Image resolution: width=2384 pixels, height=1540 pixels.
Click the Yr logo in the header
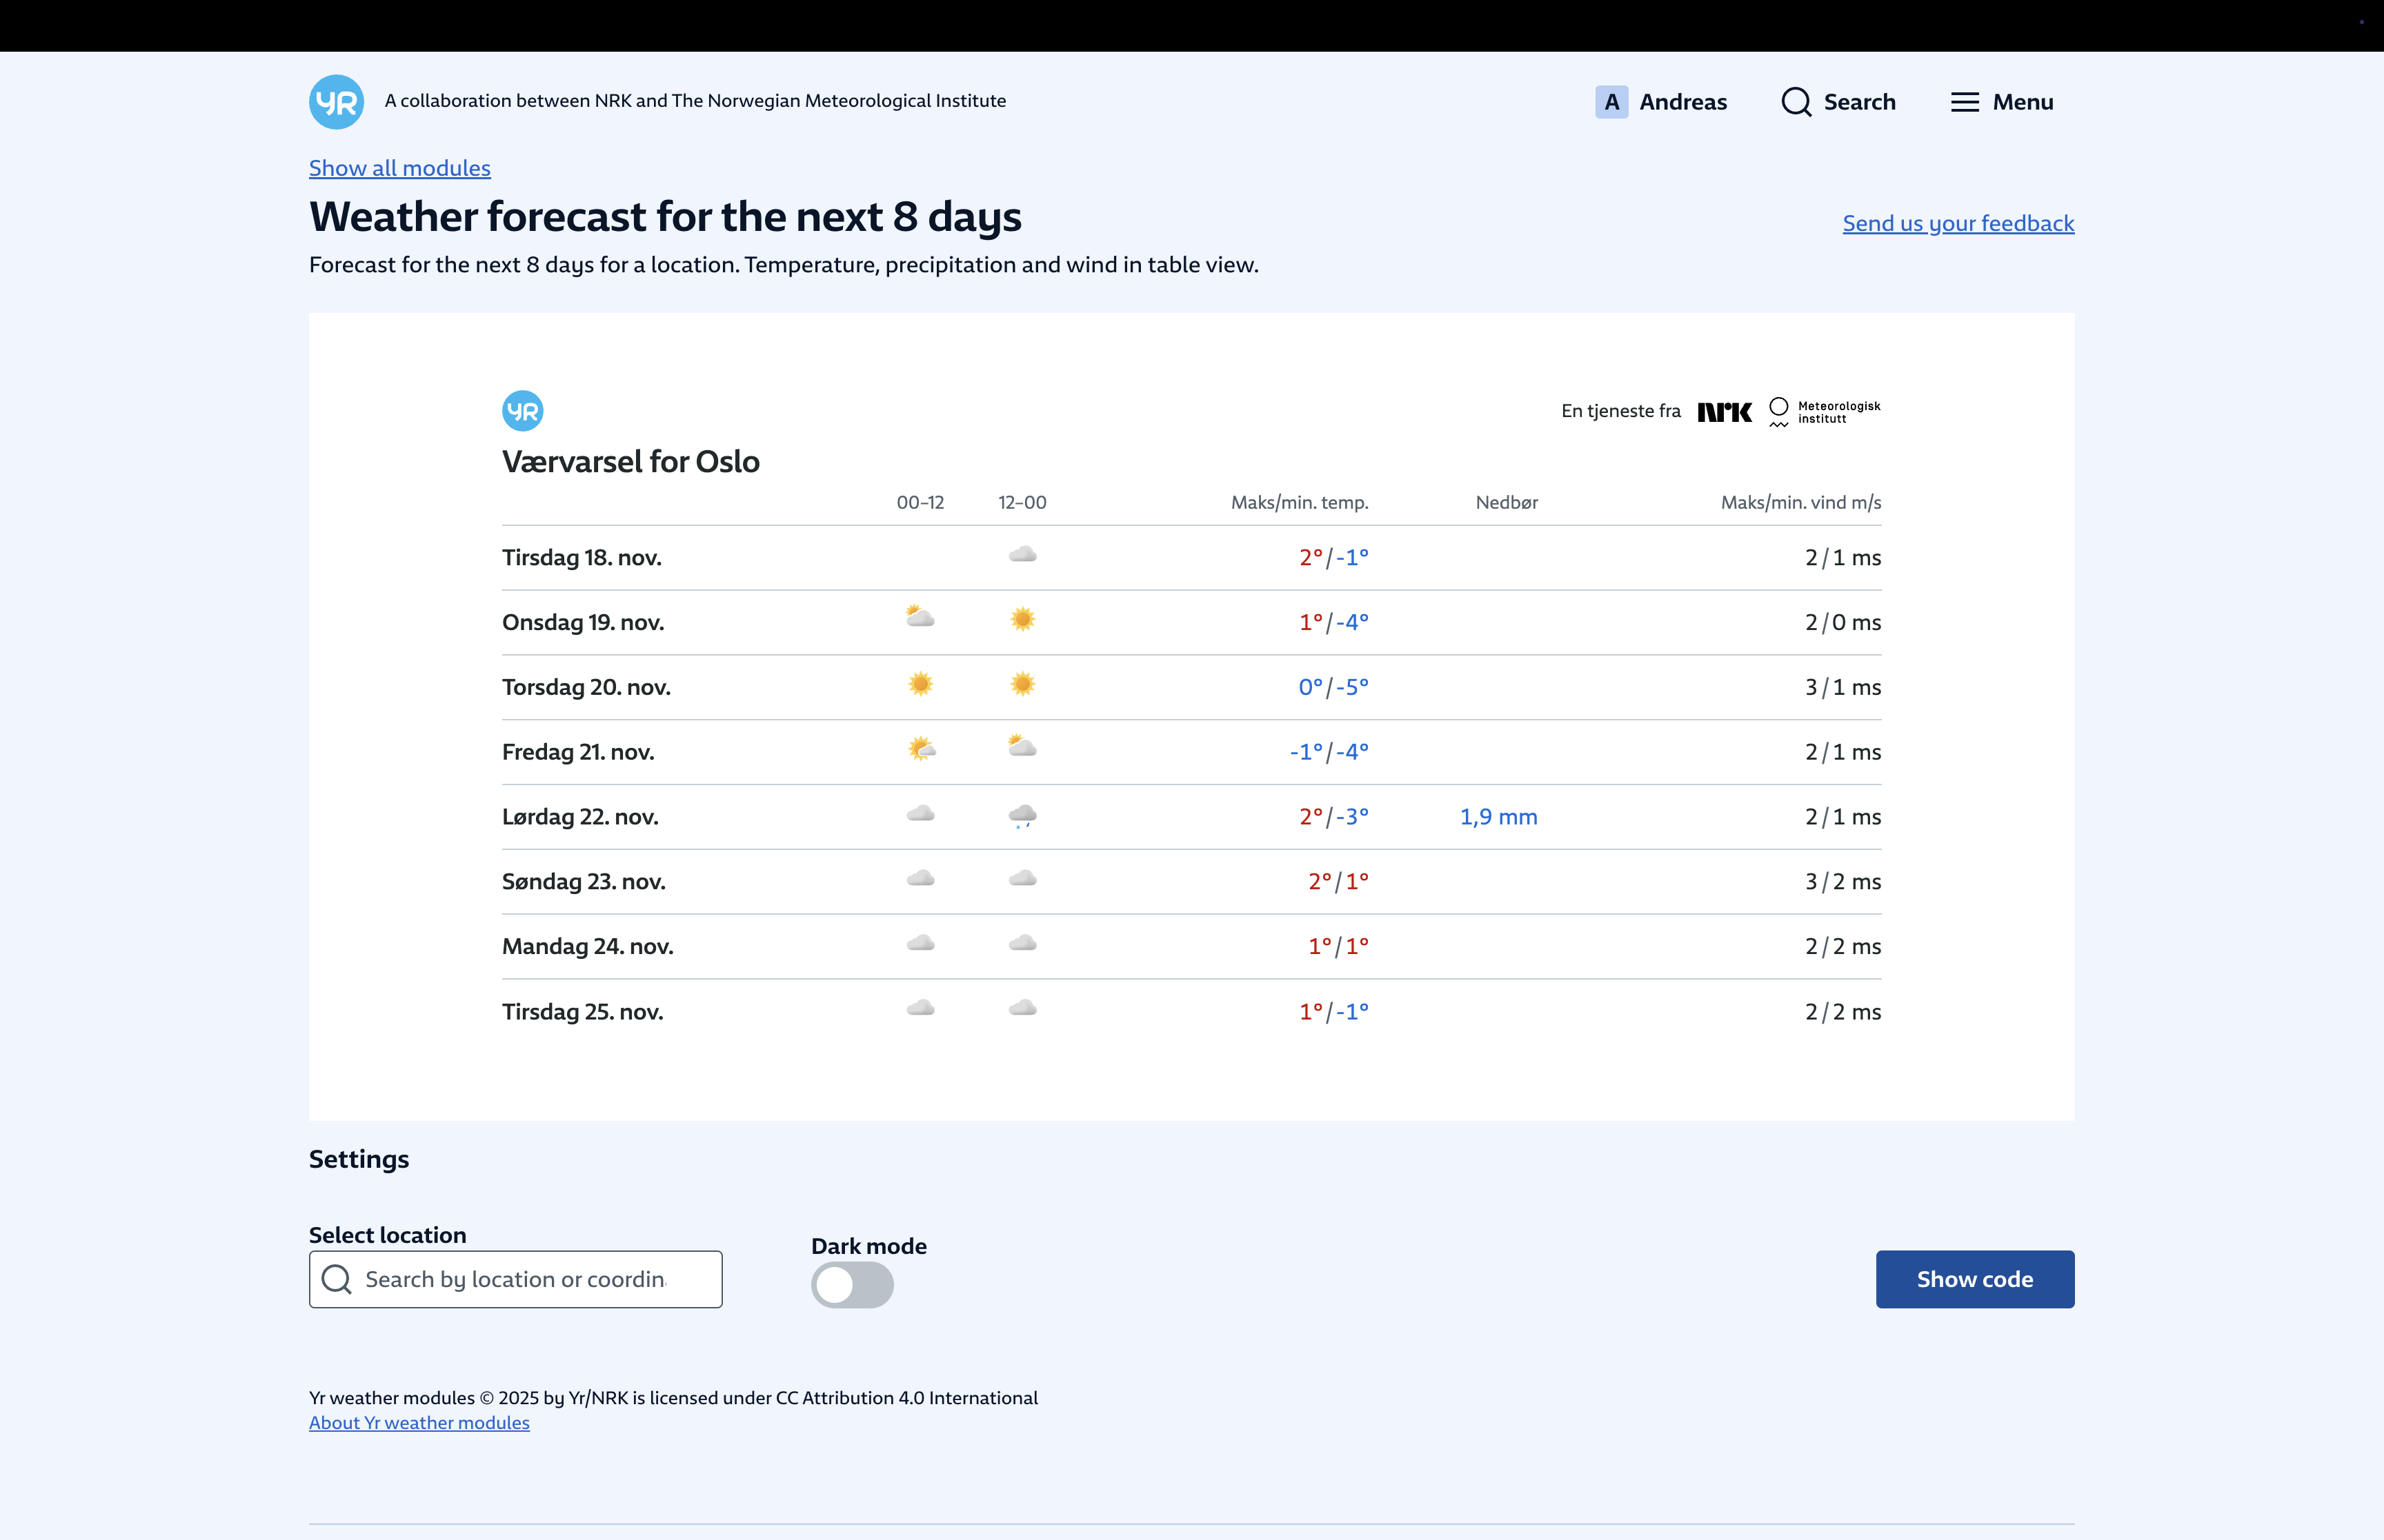[335, 102]
